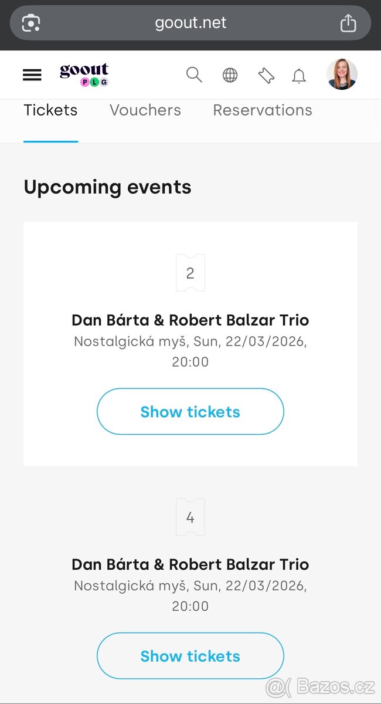381x704 pixels.
Task: Click Show tickets for the first event
Action: (190, 411)
